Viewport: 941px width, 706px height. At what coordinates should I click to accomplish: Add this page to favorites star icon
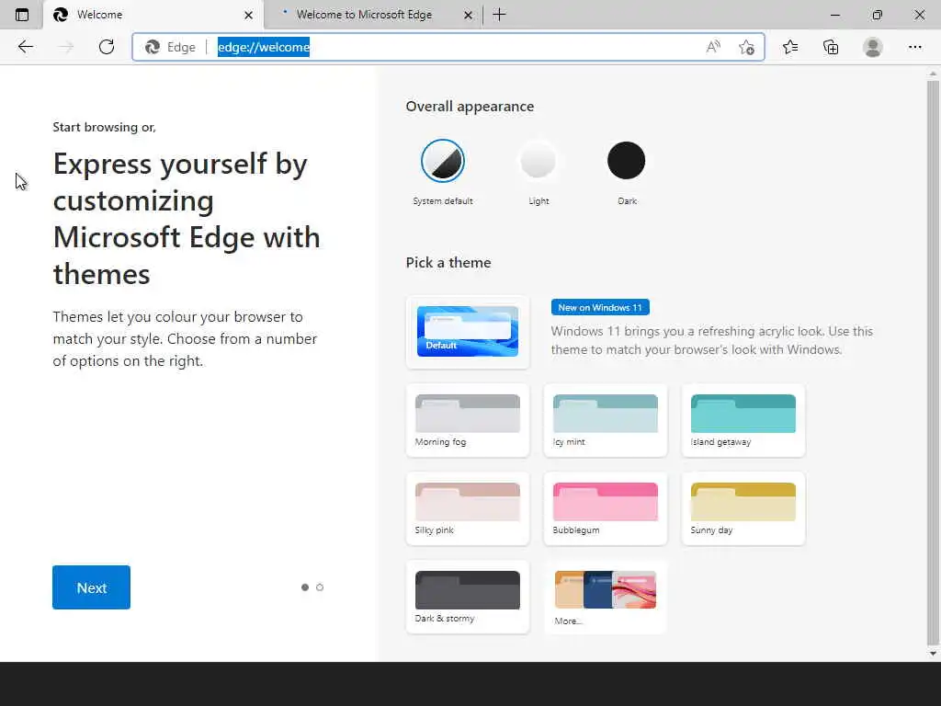pyautogui.click(x=746, y=47)
